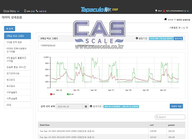Click the Tapaculo 365 logo
192x139 pixels.
[99, 9]
